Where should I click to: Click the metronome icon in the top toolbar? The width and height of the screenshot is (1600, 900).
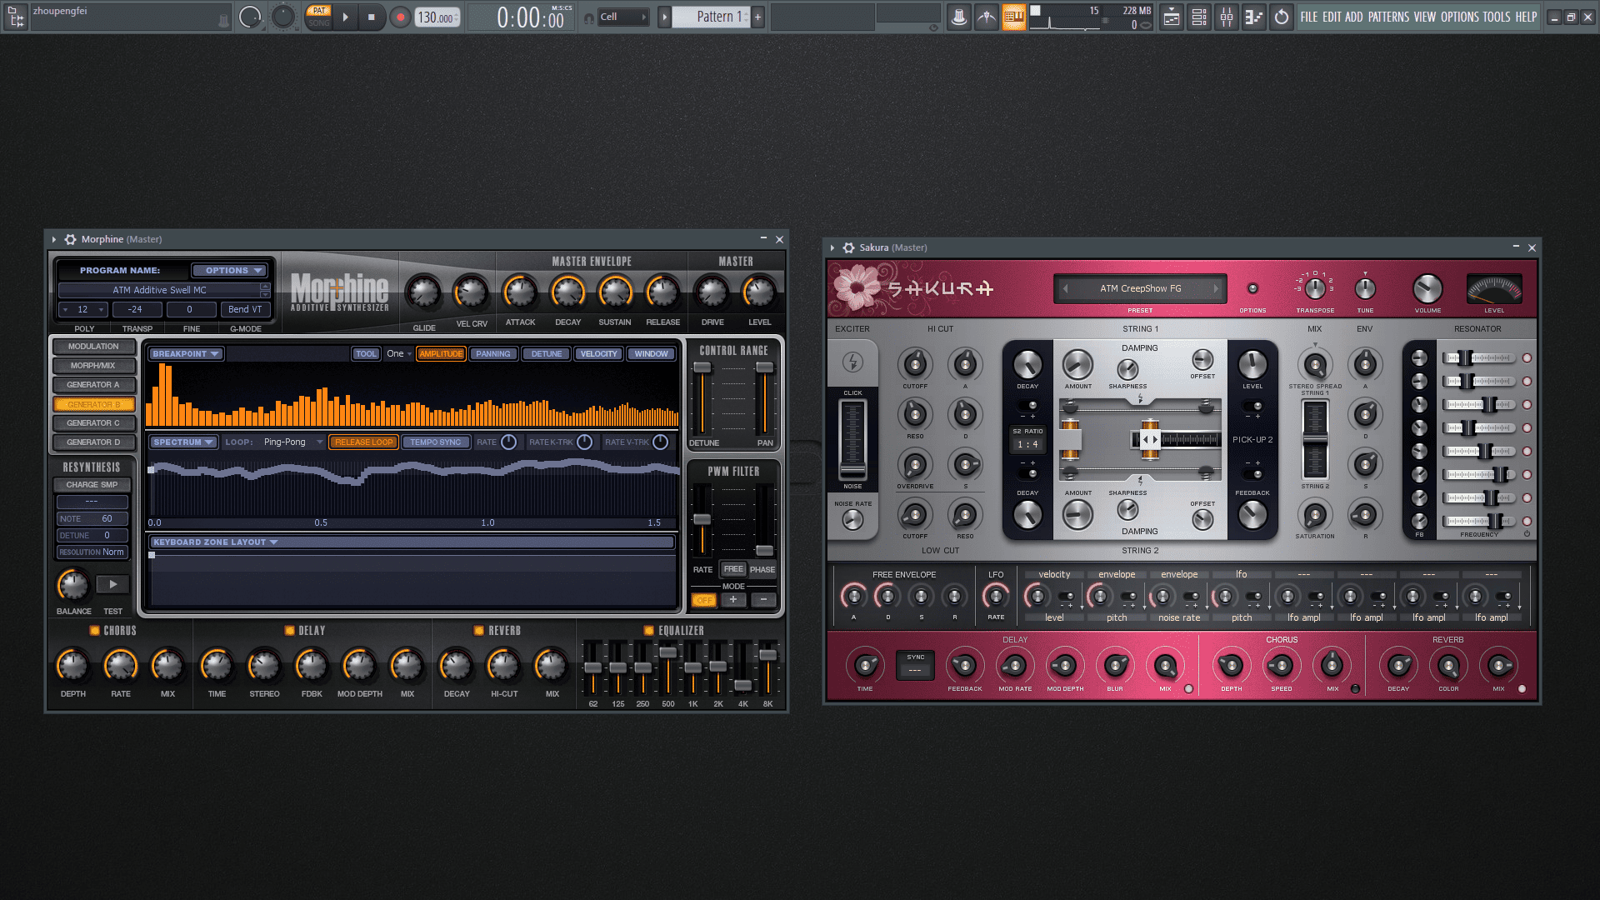pos(959,17)
